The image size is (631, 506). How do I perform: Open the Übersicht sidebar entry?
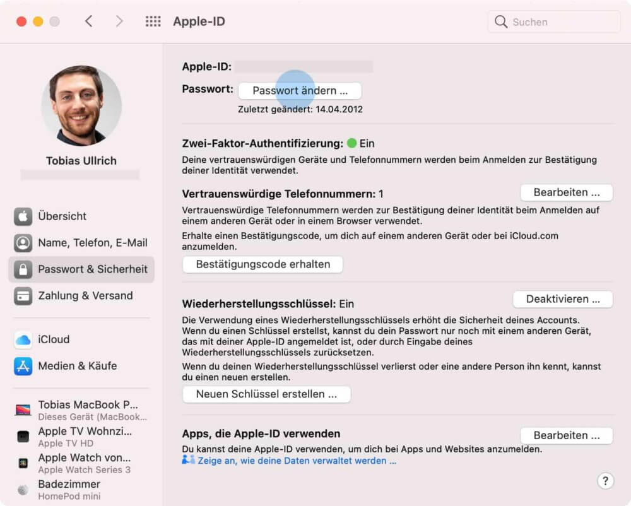pos(81,216)
